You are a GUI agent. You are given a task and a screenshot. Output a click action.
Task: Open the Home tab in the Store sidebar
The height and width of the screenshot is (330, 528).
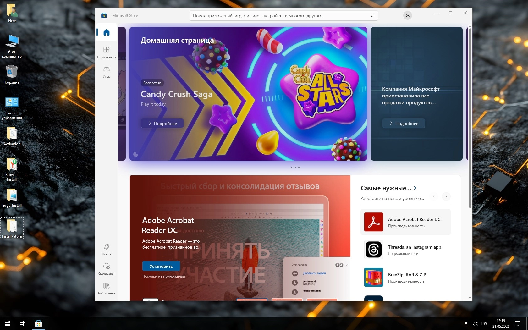(107, 32)
